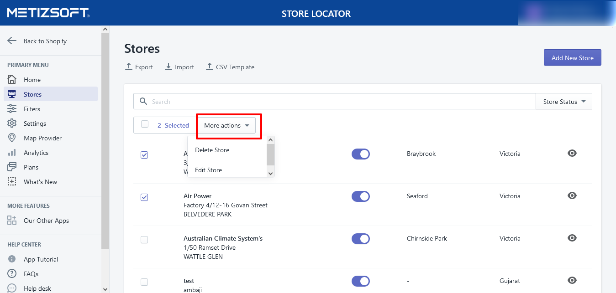616x293 pixels.
Task: Open the Store Status dropdown
Action: coord(563,102)
